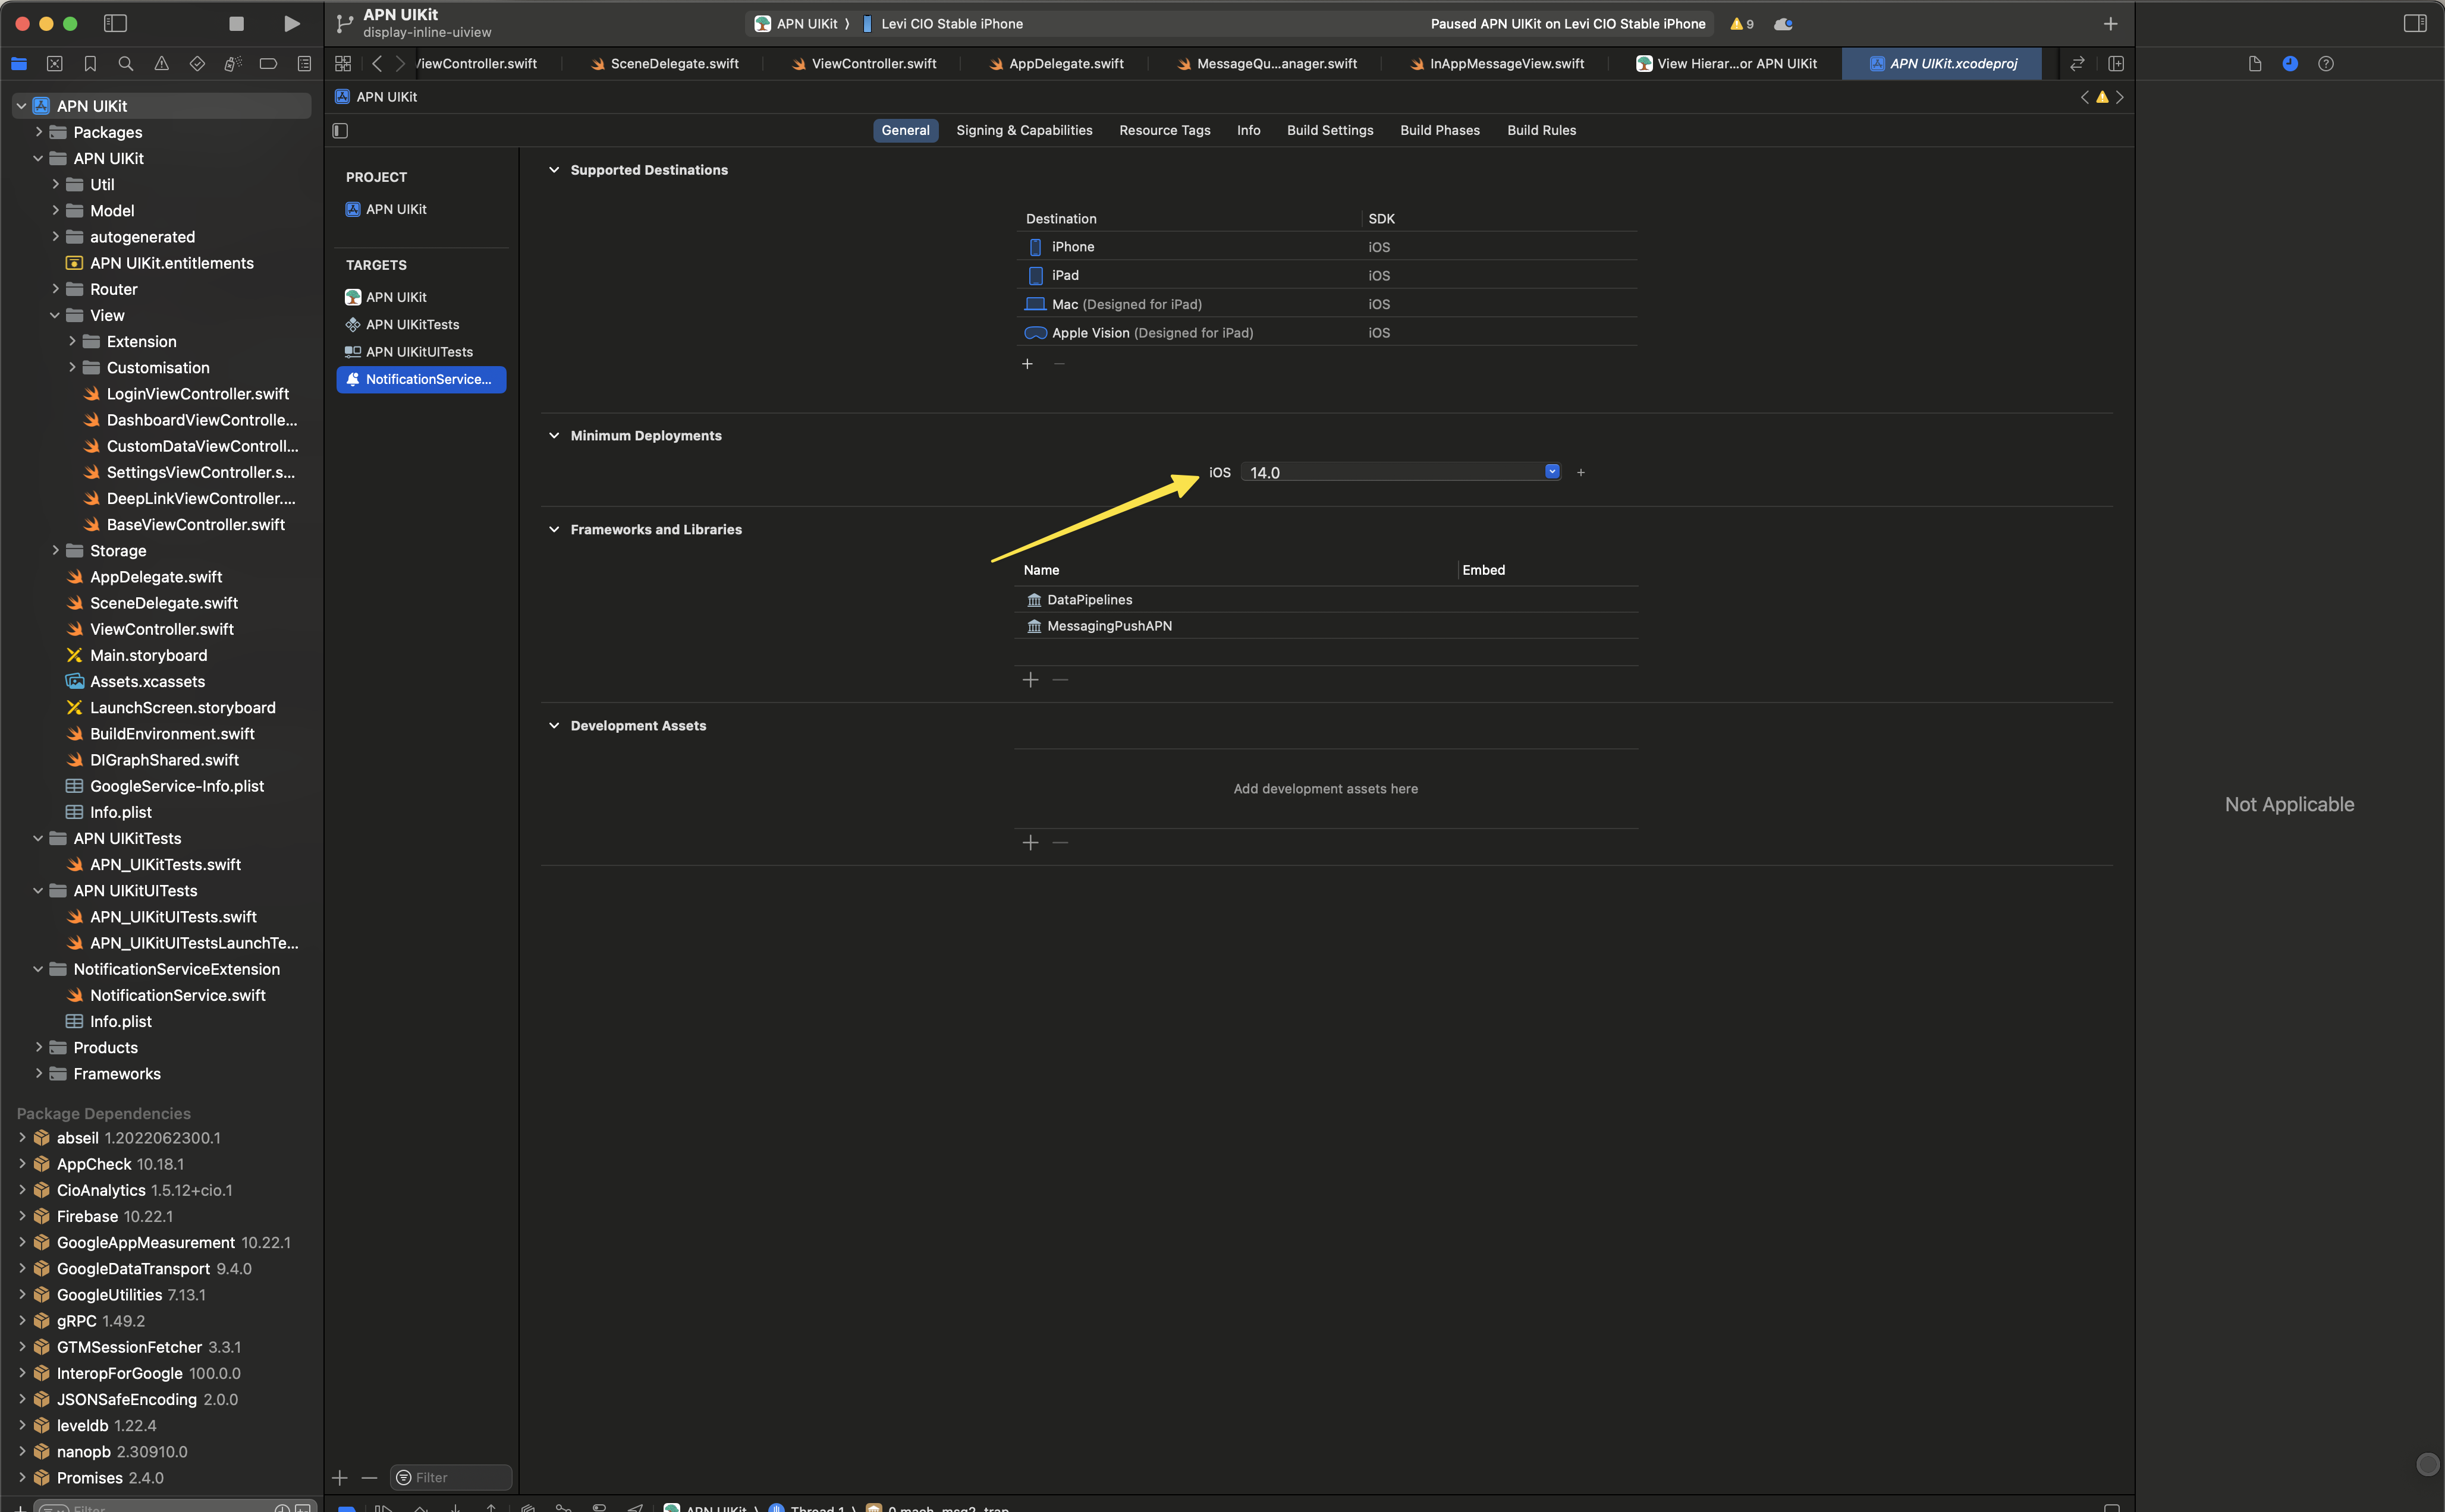Open the Project navigator tab
Viewport: 2445px width, 1512px height.
coord(19,63)
